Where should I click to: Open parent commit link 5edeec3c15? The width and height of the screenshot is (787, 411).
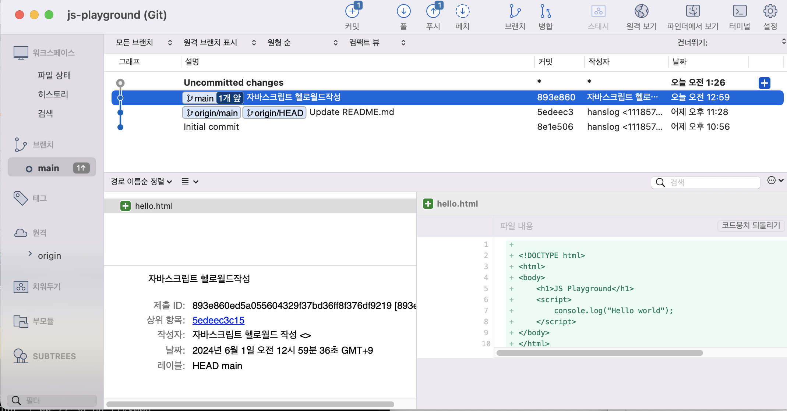pos(218,320)
